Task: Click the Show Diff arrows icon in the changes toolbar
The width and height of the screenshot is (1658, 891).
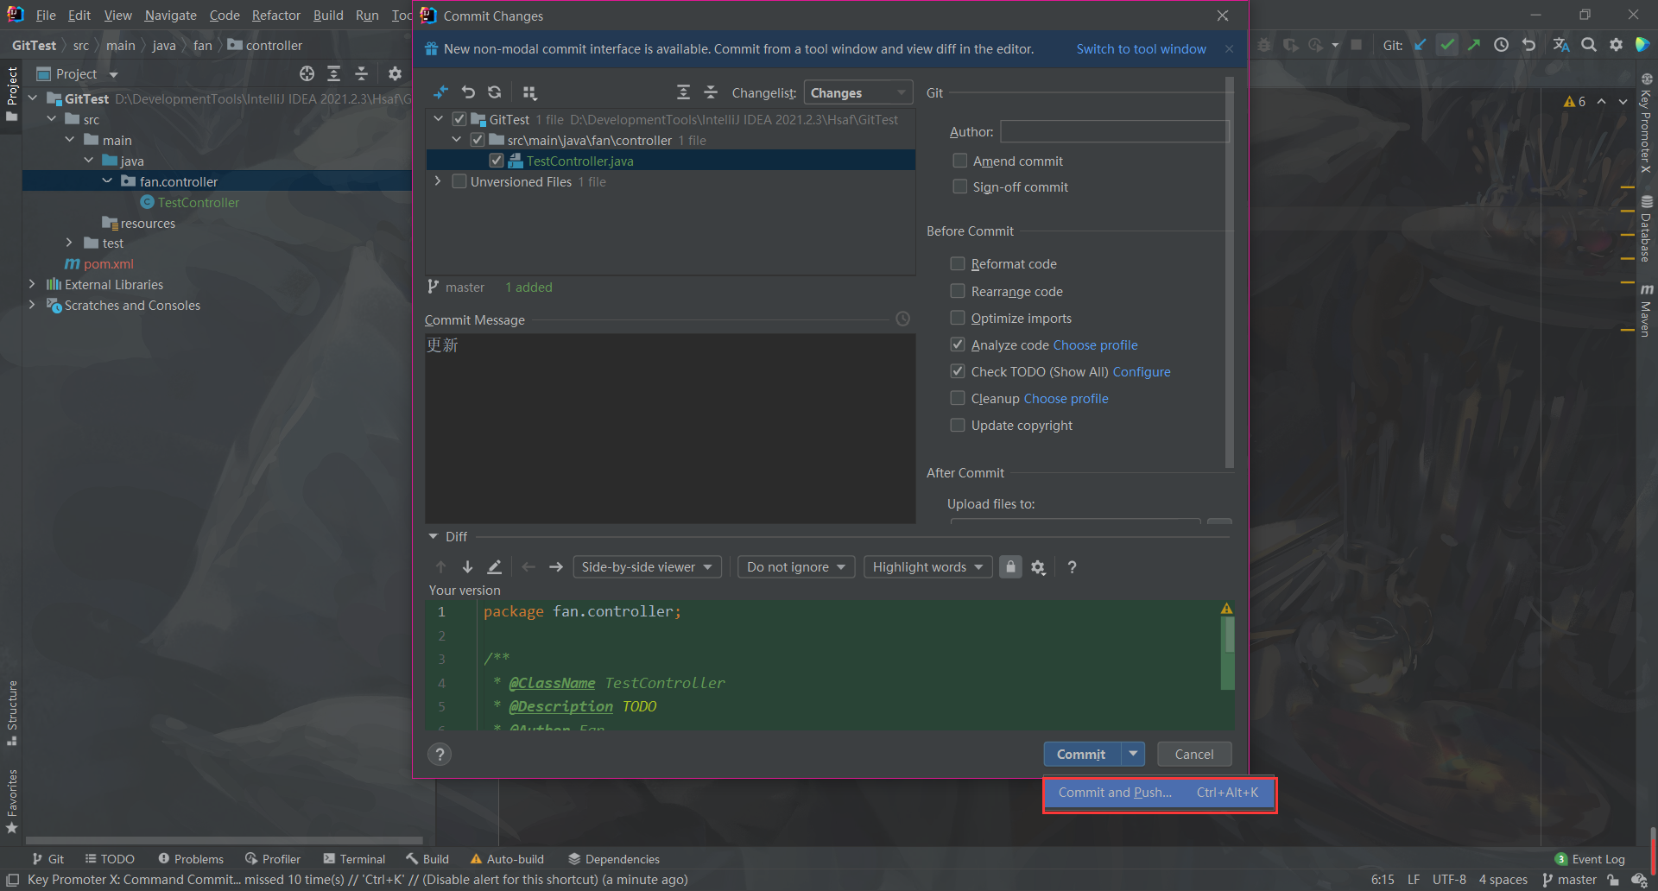Action: click(440, 92)
